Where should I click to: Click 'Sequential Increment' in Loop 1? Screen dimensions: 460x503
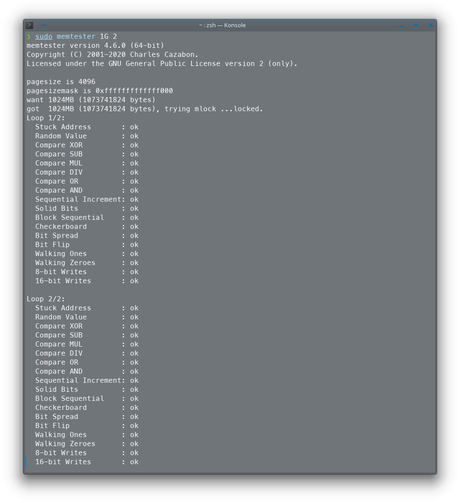(78, 200)
